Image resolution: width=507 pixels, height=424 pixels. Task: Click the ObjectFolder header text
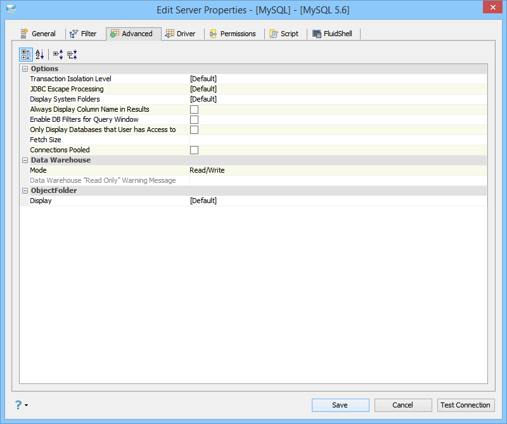[x=54, y=190]
